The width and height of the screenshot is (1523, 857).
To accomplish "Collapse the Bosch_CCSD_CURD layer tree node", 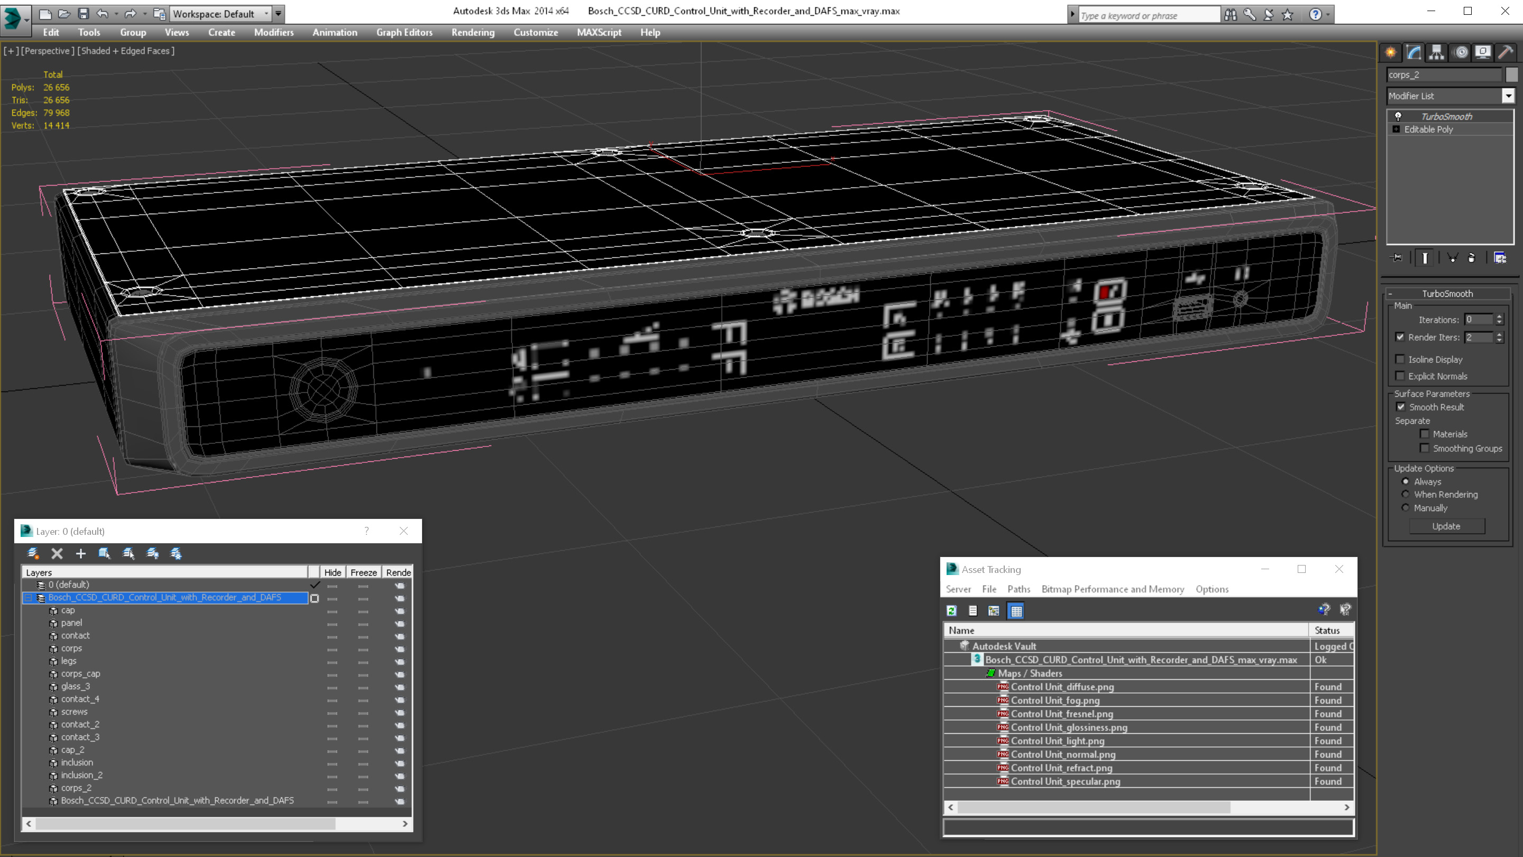I will (x=28, y=597).
